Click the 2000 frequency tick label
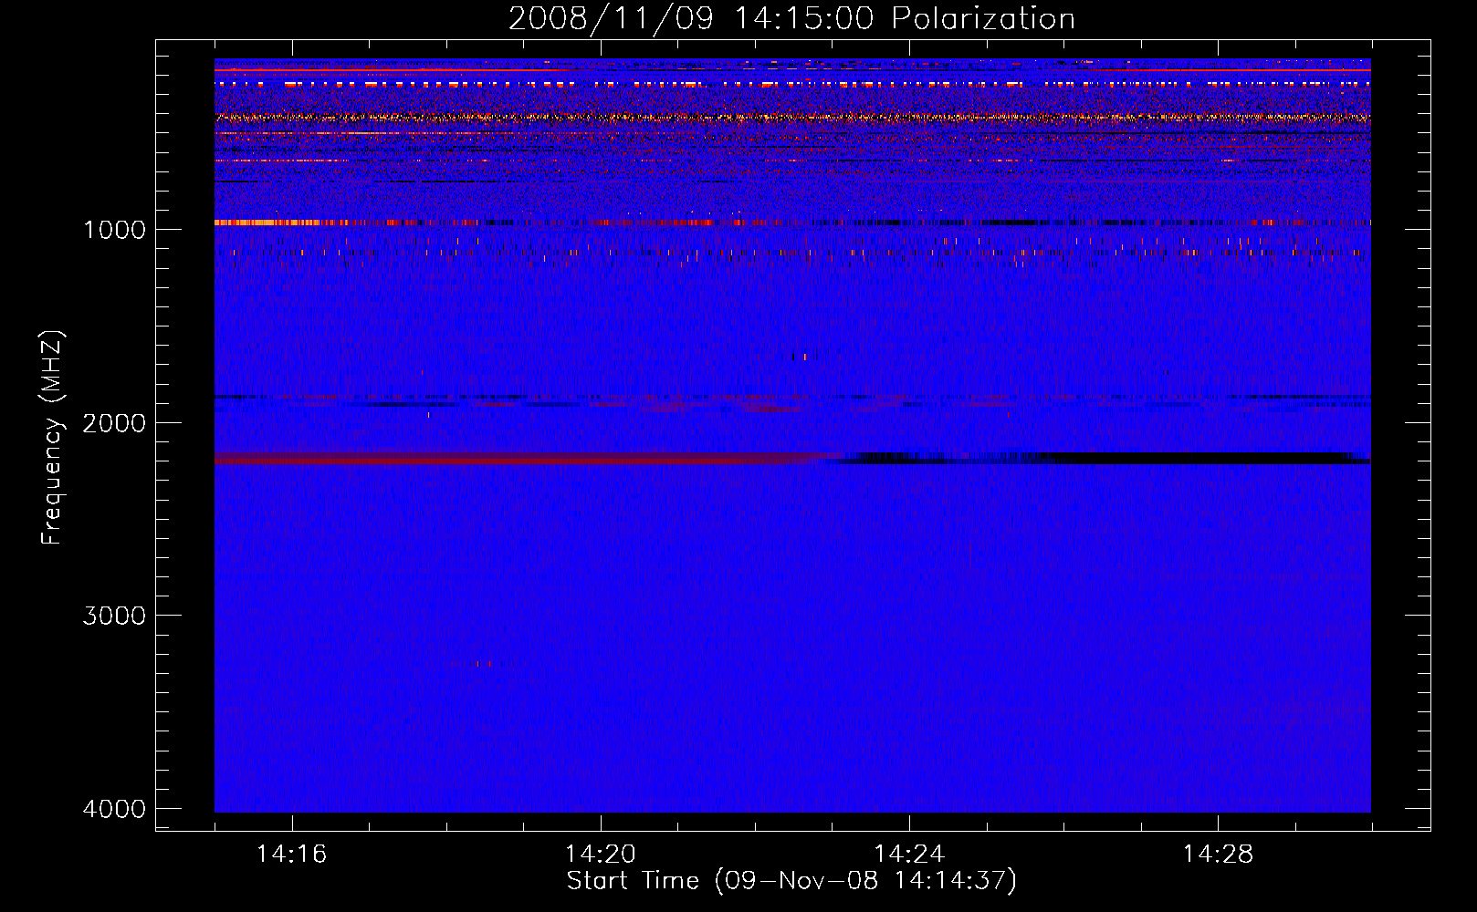Viewport: 1477px width, 912px height. tap(114, 422)
